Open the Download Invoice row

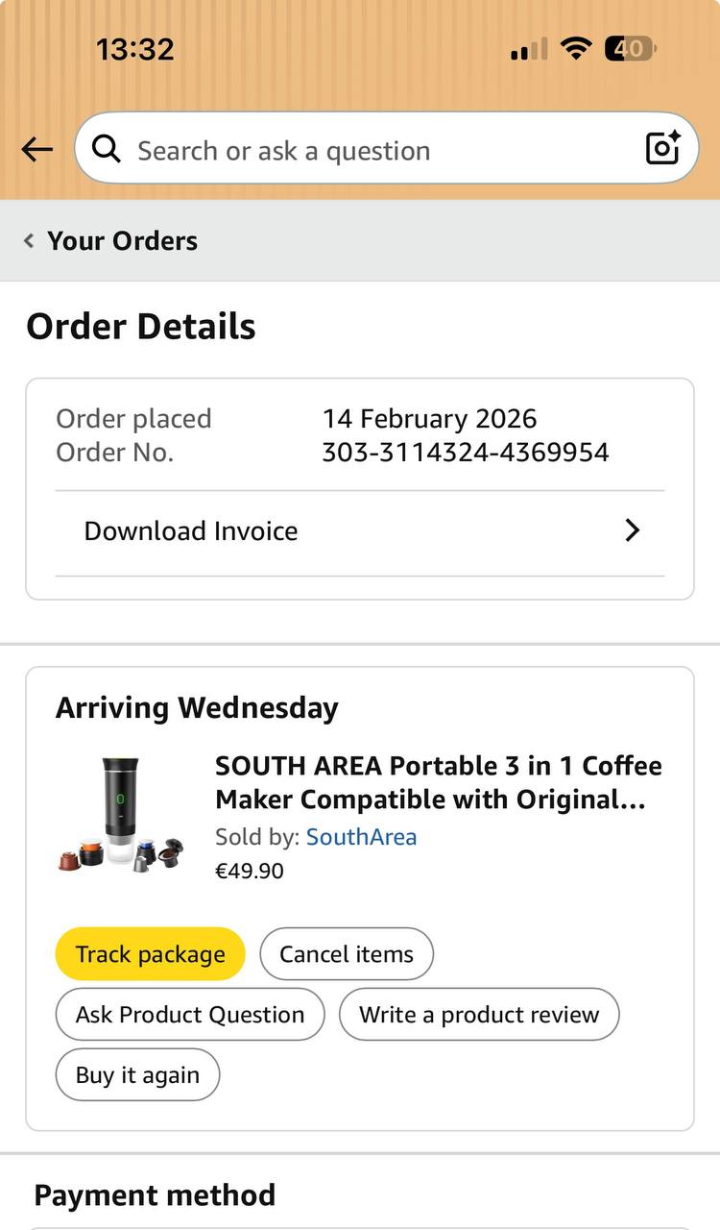pos(360,531)
